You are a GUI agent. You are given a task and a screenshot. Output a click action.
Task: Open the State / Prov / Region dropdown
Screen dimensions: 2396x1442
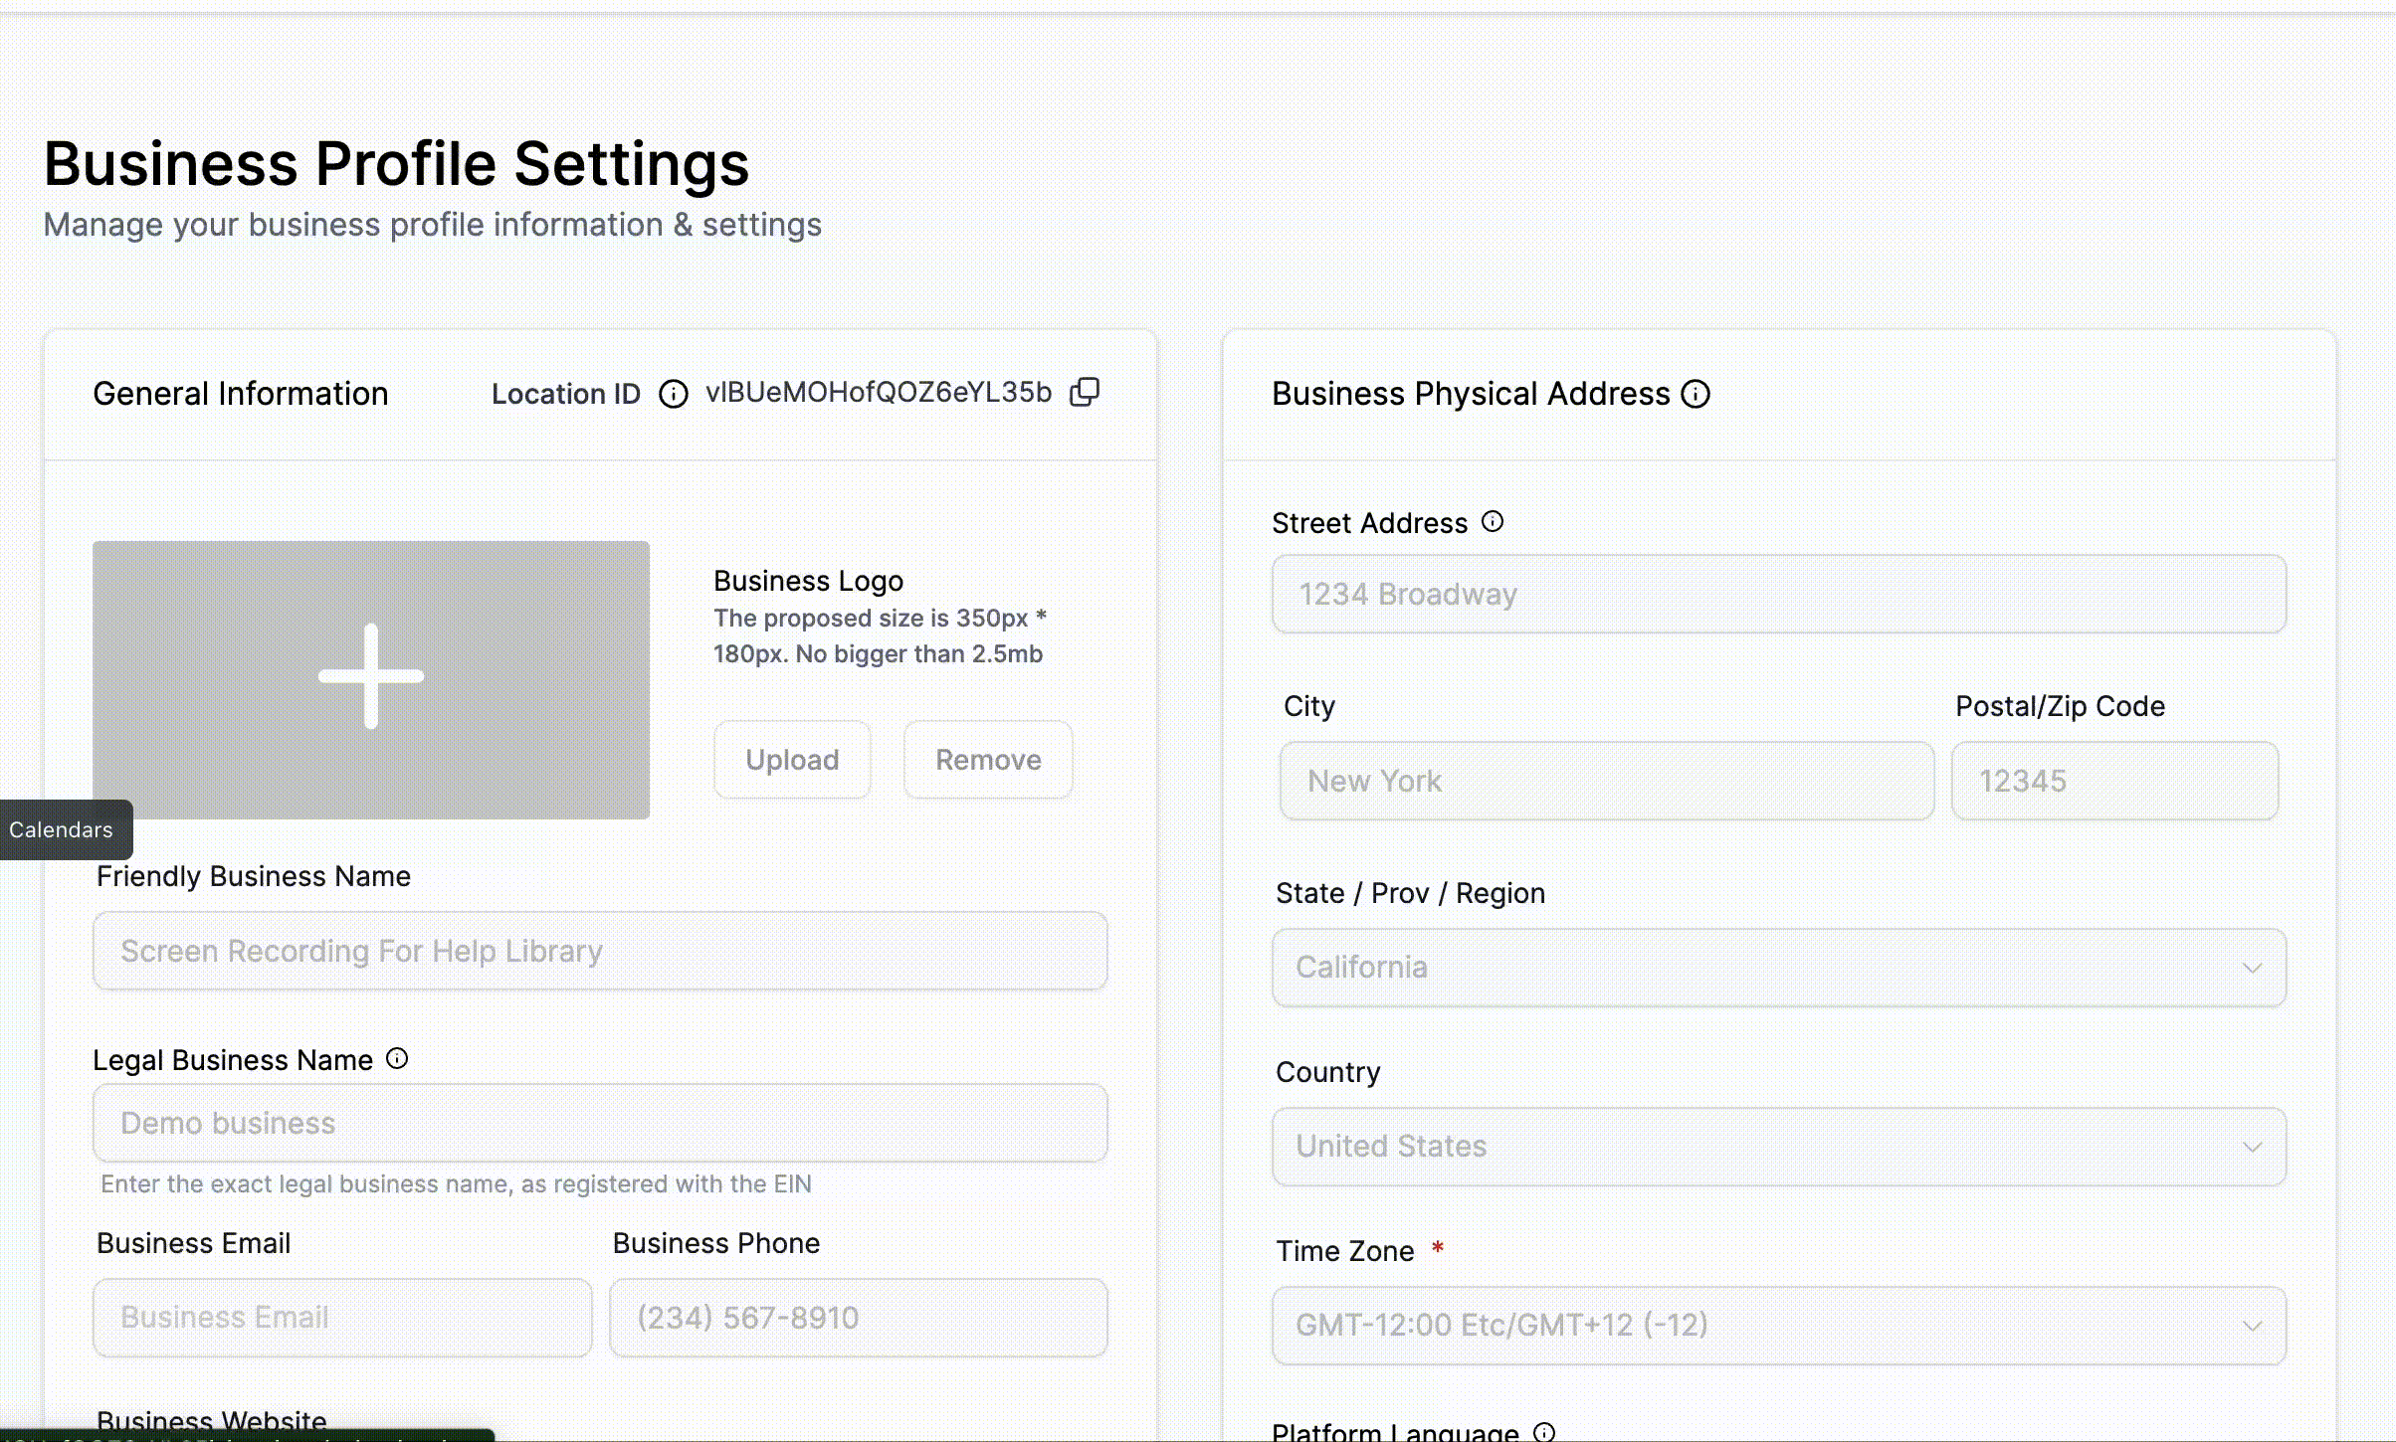point(1778,967)
